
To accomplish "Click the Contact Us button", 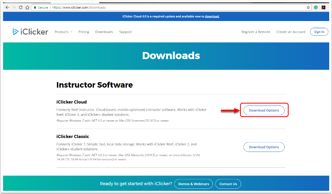I will coord(228,184).
